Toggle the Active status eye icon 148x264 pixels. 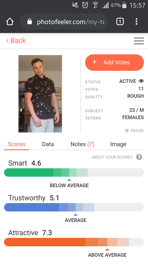point(141,81)
